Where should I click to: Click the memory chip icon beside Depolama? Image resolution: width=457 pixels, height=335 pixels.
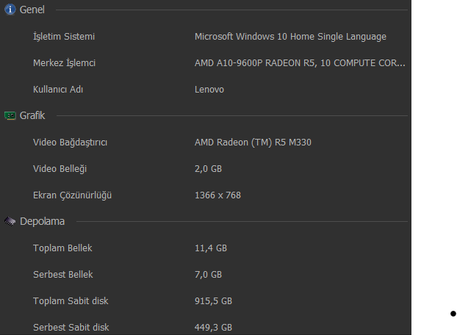click(x=10, y=221)
